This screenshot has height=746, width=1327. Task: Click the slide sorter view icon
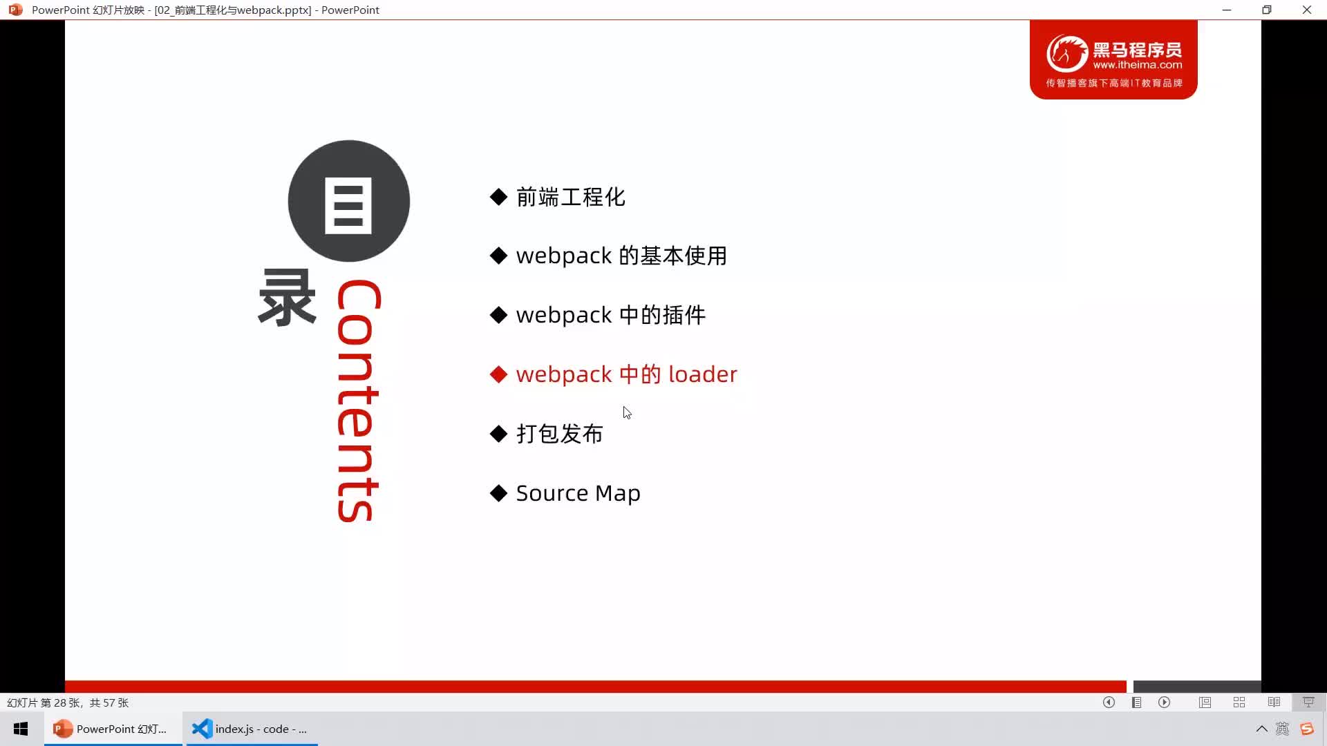pyautogui.click(x=1239, y=702)
